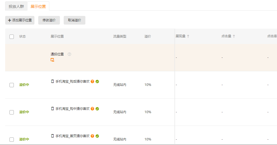Click orange help icon for 手机淘宝_首页猜你喜欢
Viewport: 277px width, 145px height.
click(x=92, y=136)
